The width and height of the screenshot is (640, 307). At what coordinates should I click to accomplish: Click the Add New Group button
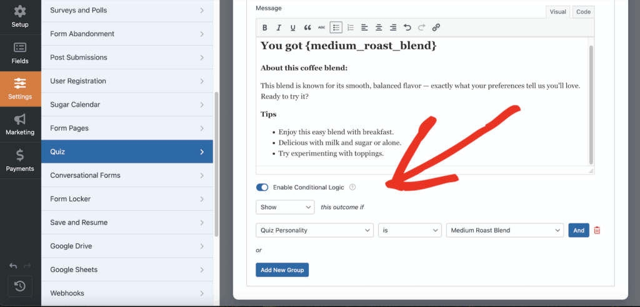pos(282,270)
